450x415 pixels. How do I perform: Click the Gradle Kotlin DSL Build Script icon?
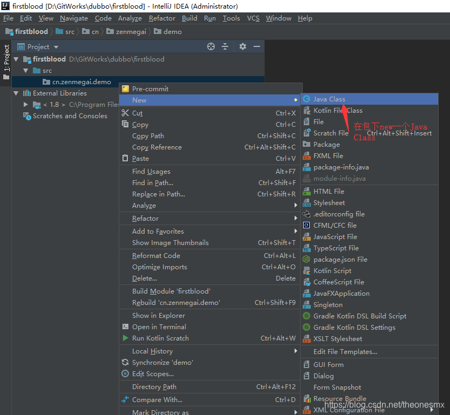coord(306,316)
